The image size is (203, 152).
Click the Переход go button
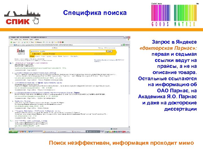pyautogui.click(x=126, y=45)
